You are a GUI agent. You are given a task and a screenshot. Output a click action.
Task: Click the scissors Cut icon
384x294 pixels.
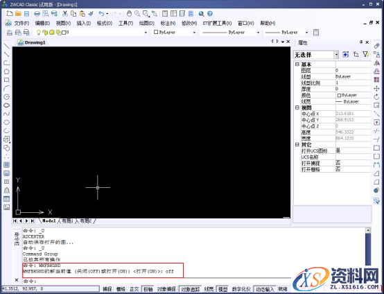[x=65, y=13]
